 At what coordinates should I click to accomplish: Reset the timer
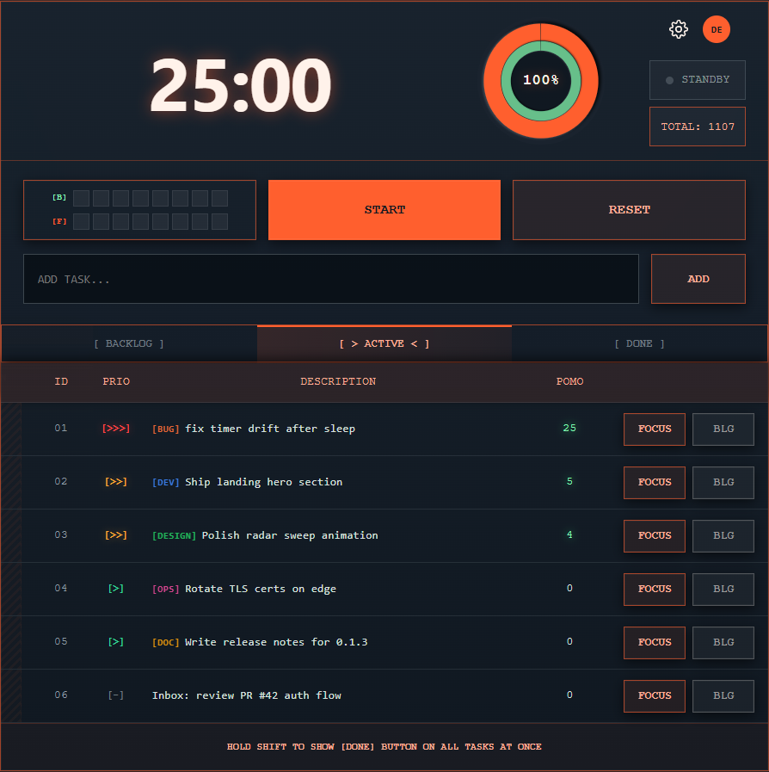pos(629,210)
